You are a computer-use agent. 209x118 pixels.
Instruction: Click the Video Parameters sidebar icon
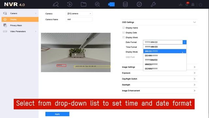coord(5,31)
